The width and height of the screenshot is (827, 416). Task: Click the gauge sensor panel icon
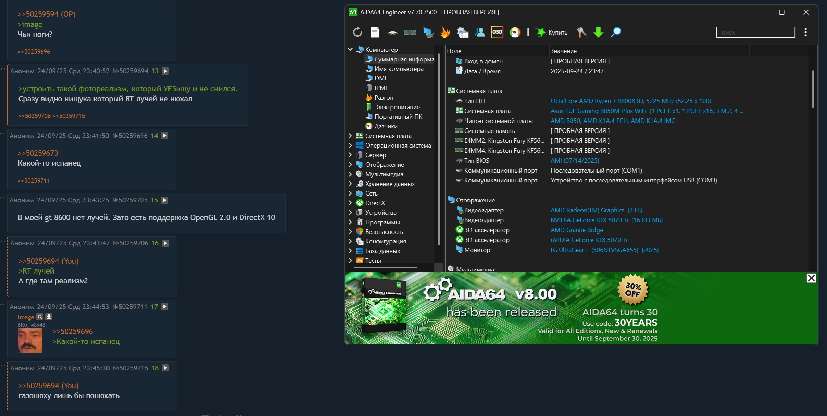click(x=515, y=32)
